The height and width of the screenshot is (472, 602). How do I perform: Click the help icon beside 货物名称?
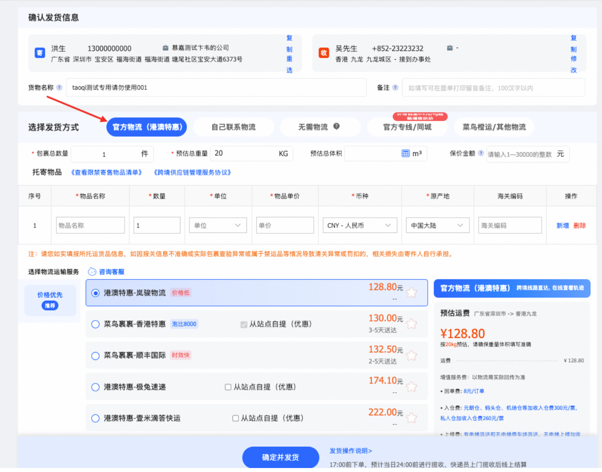[59, 88]
